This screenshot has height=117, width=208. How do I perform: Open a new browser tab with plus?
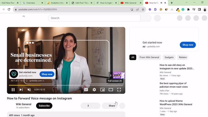172,3
